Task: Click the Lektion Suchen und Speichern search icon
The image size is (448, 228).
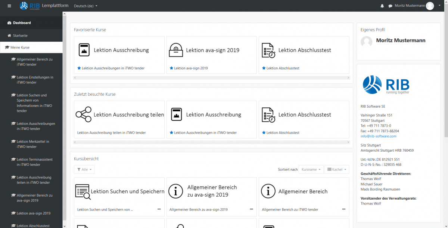Action: point(83,191)
